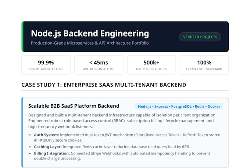Click the VERIFIED PROJECTS badge
The image size is (250, 168).
tap(200, 37)
